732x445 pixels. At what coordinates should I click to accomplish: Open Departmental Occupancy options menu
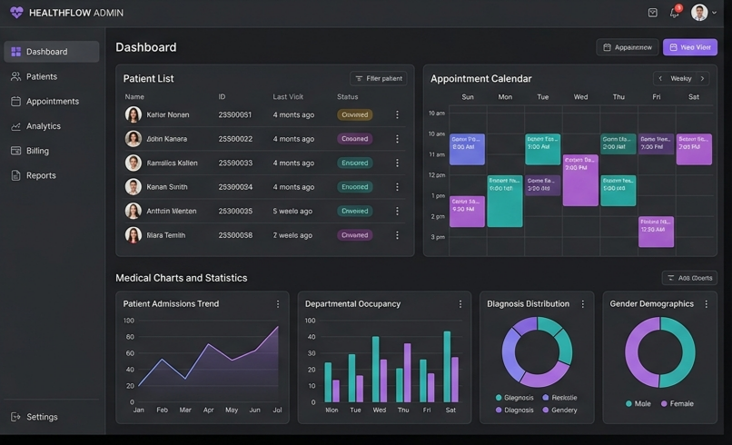pos(460,304)
